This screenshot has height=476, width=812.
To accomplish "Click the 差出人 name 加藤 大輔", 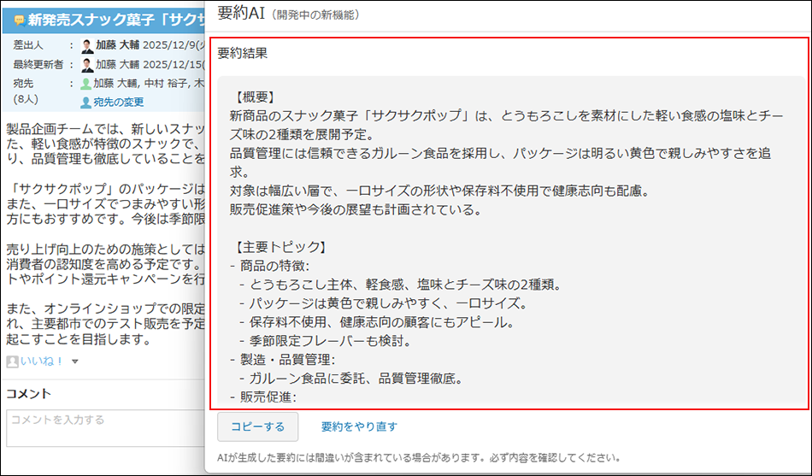I will click(118, 45).
